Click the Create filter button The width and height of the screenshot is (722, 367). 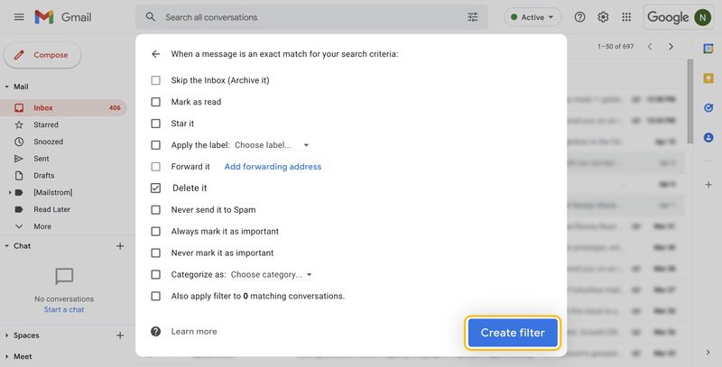(513, 333)
